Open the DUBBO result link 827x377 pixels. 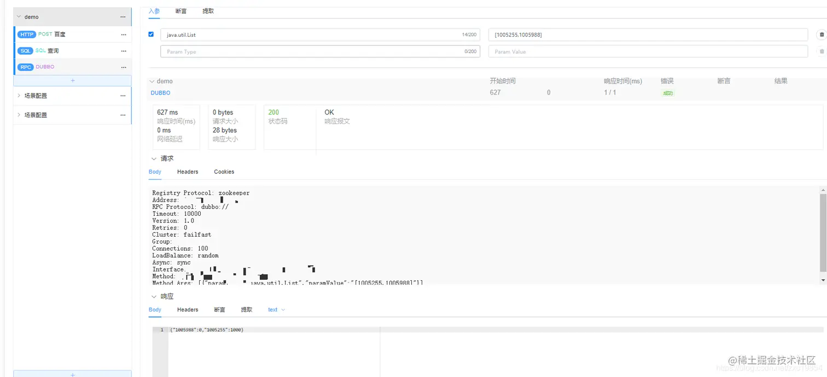[160, 93]
